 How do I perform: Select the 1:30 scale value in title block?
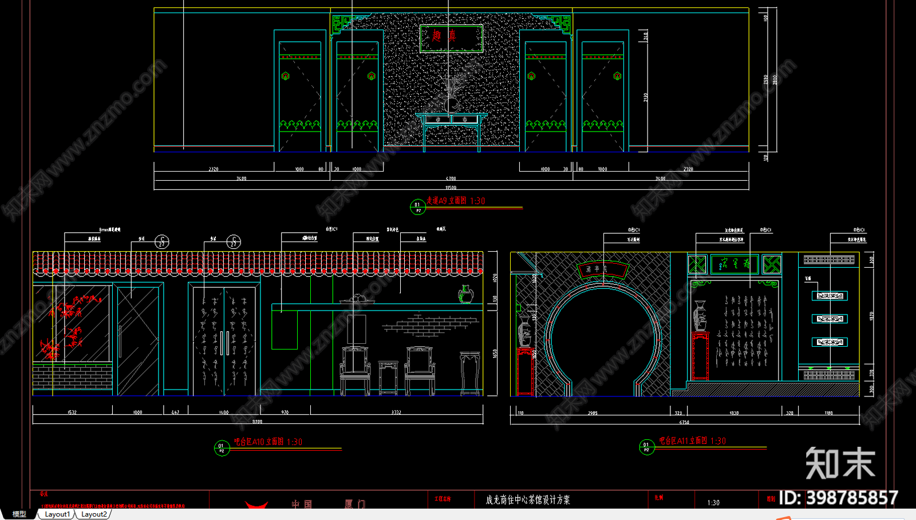[x=713, y=503]
